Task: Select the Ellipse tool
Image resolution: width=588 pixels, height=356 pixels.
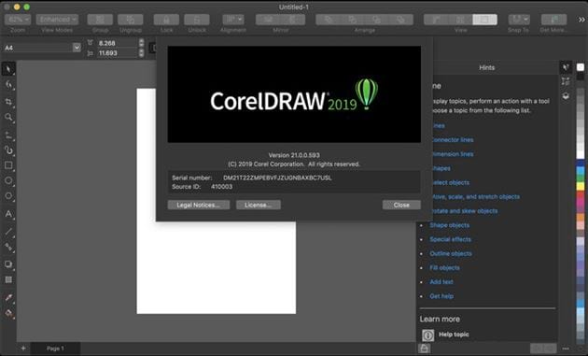Action: [x=8, y=180]
